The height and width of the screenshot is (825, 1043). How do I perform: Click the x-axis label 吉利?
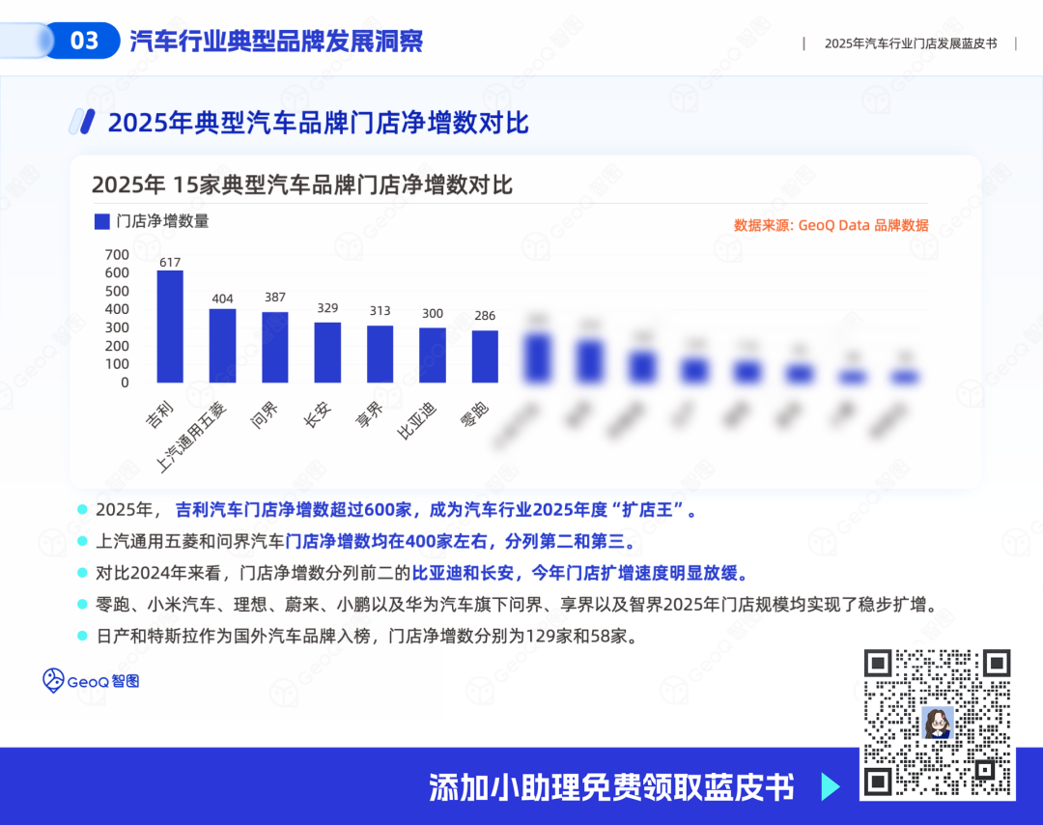(x=159, y=414)
